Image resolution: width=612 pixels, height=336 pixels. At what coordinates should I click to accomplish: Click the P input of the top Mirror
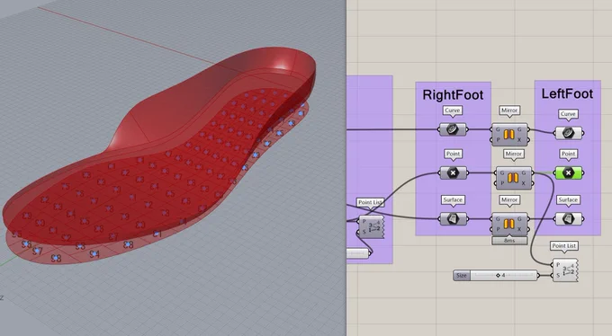(x=498, y=139)
